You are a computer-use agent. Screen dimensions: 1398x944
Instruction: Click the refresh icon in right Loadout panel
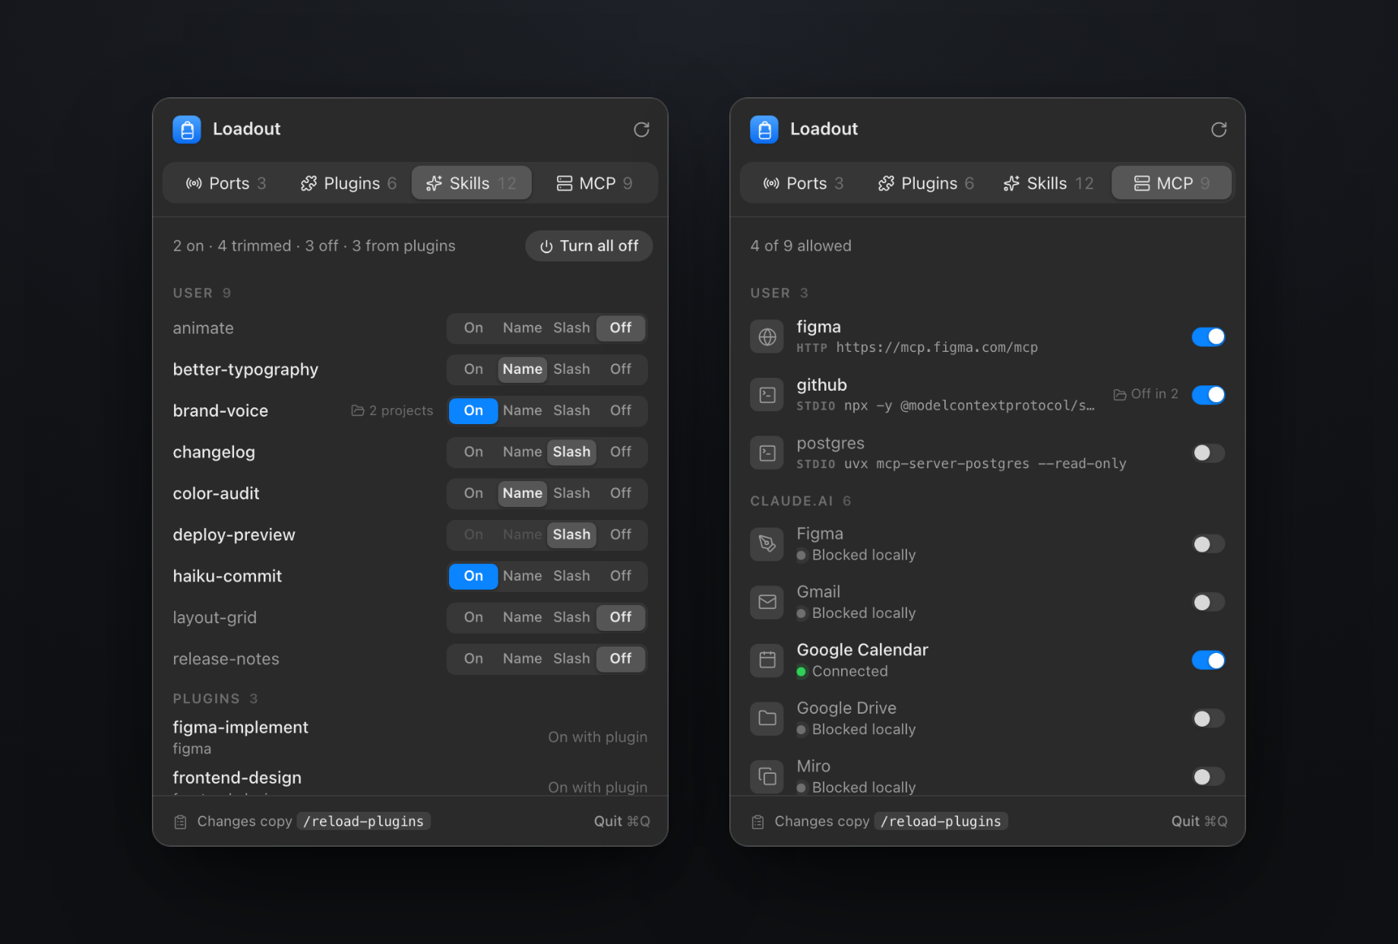pos(1219,129)
